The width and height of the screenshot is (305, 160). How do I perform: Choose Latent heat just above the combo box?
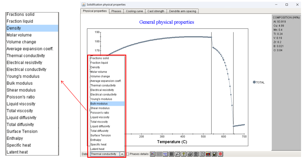97,149
